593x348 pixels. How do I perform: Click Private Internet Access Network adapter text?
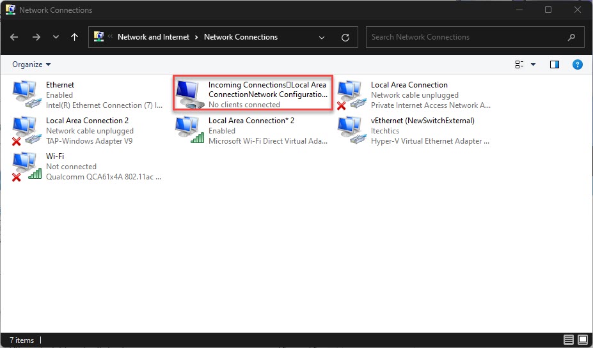[x=431, y=105]
